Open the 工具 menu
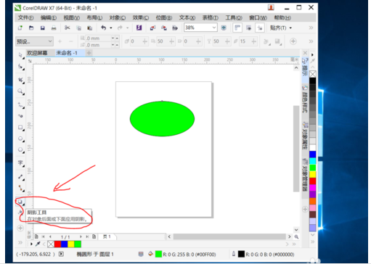This screenshot has height=264, width=371. [x=234, y=17]
